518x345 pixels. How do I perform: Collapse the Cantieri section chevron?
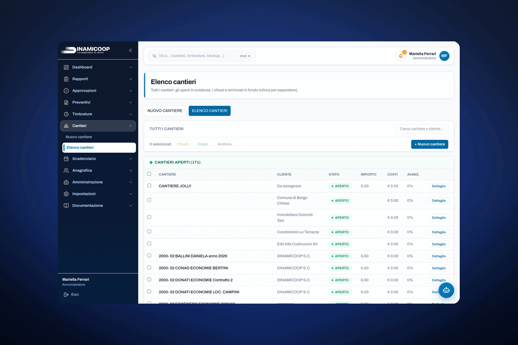131,126
